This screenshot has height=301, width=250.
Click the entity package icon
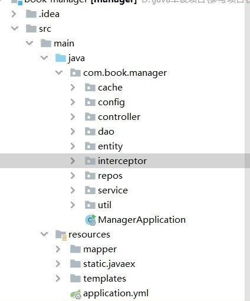pyautogui.click(x=90, y=146)
